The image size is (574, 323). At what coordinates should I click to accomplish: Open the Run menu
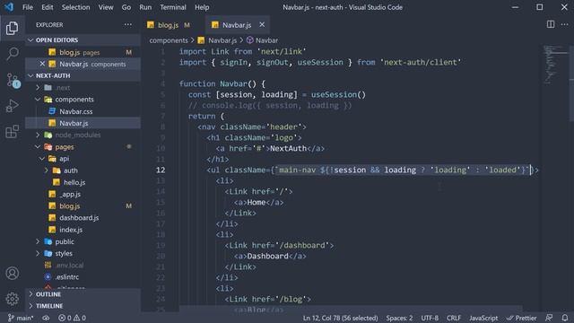point(145,7)
